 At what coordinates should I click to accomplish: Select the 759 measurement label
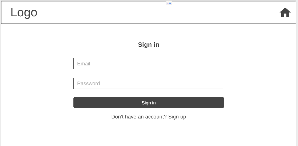tap(169, 3)
